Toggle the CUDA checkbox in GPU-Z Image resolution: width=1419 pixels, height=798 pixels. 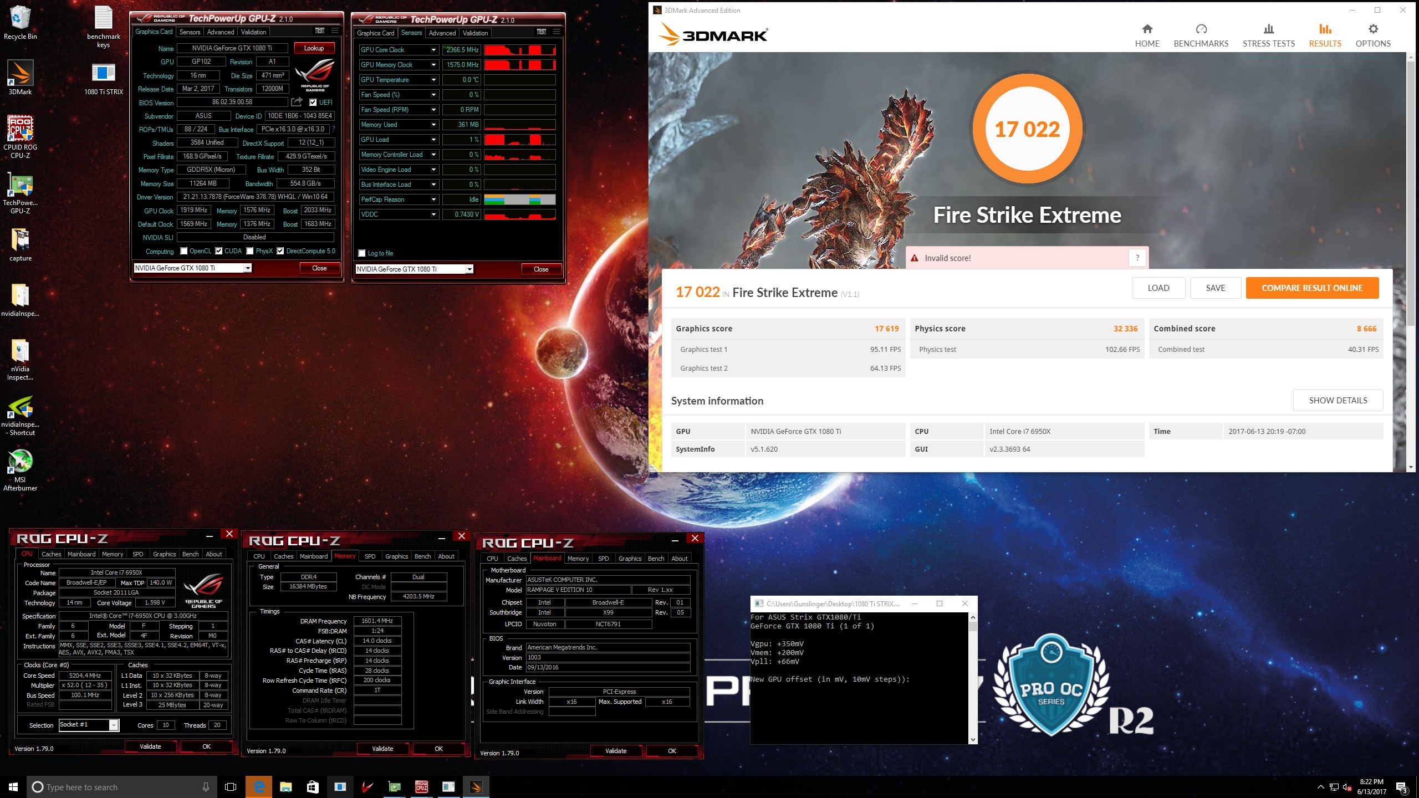coord(219,251)
